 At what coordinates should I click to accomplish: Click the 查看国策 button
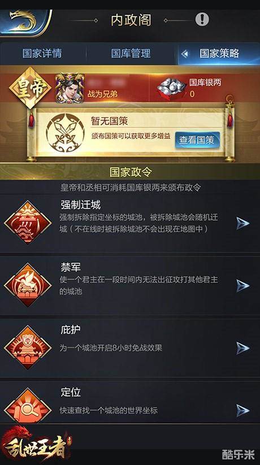(197, 140)
